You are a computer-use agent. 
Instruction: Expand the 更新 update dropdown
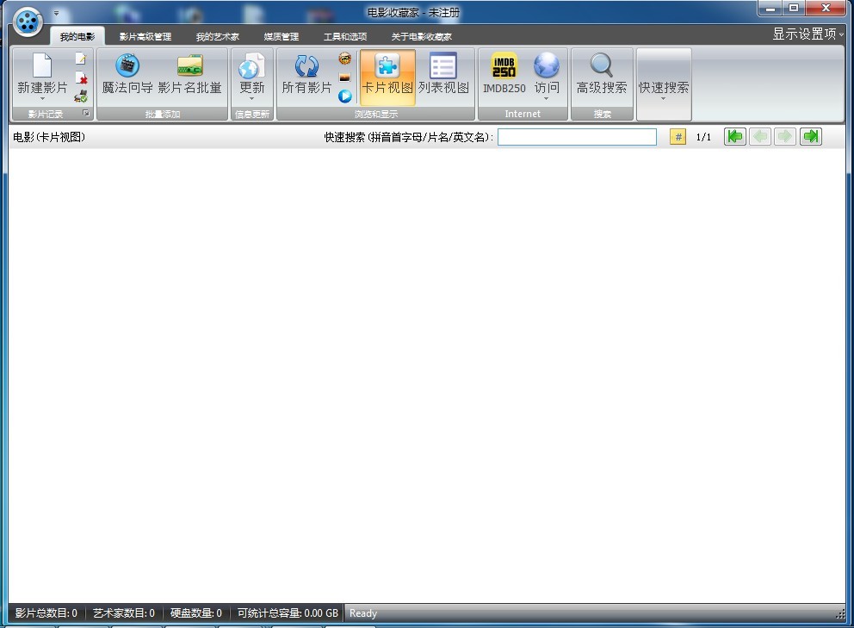(x=251, y=99)
